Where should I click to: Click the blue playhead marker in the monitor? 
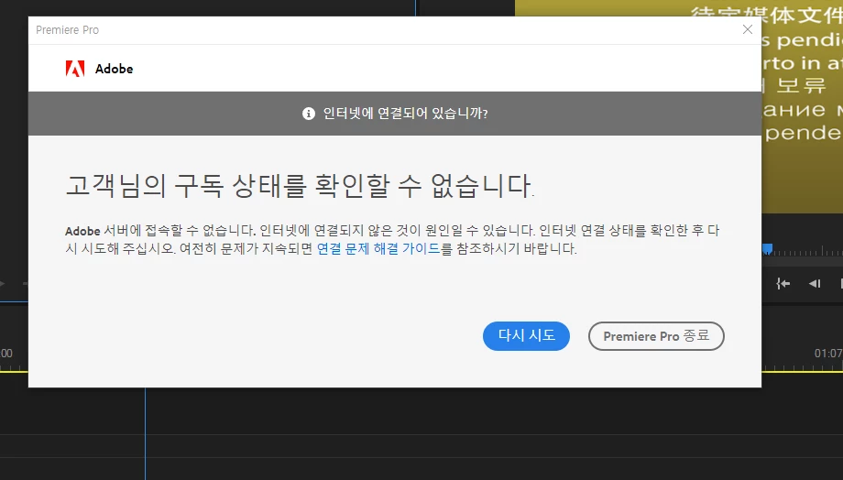pyautogui.click(x=768, y=248)
